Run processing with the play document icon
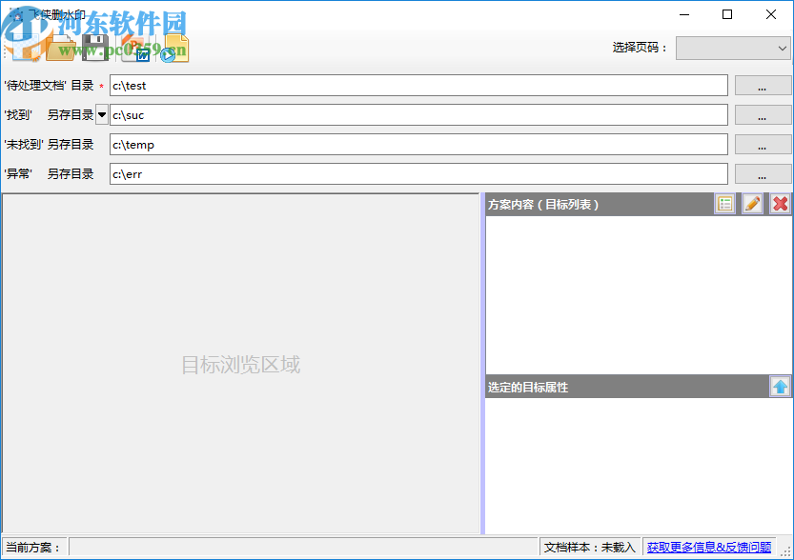This screenshot has height=560, width=794. (x=174, y=48)
